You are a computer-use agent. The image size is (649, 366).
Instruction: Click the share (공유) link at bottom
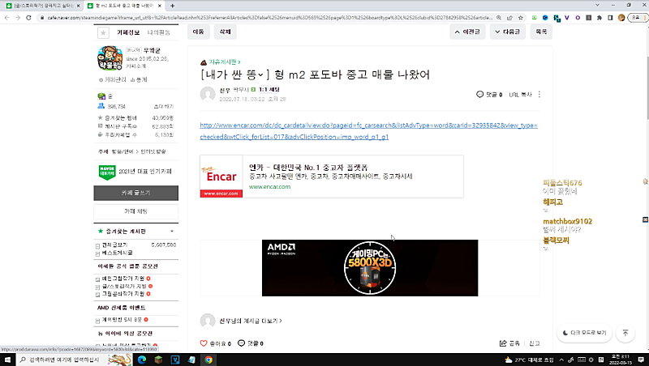coord(509,343)
